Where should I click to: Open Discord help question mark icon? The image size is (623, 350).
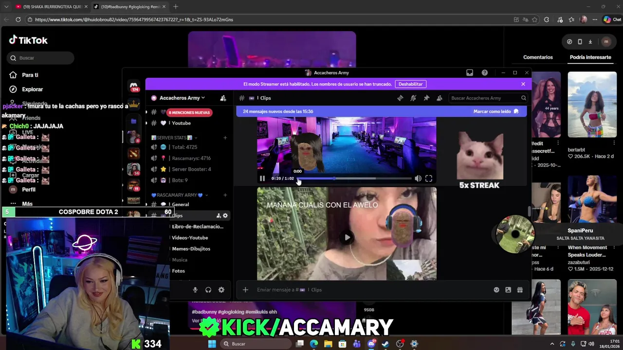point(485,72)
